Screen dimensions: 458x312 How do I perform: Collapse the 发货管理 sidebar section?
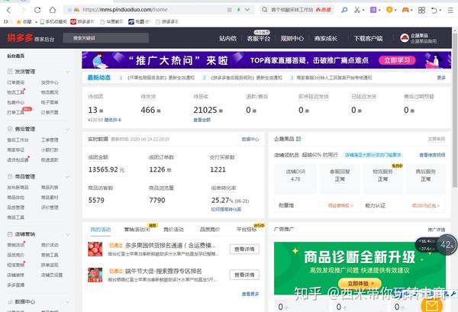[68, 72]
